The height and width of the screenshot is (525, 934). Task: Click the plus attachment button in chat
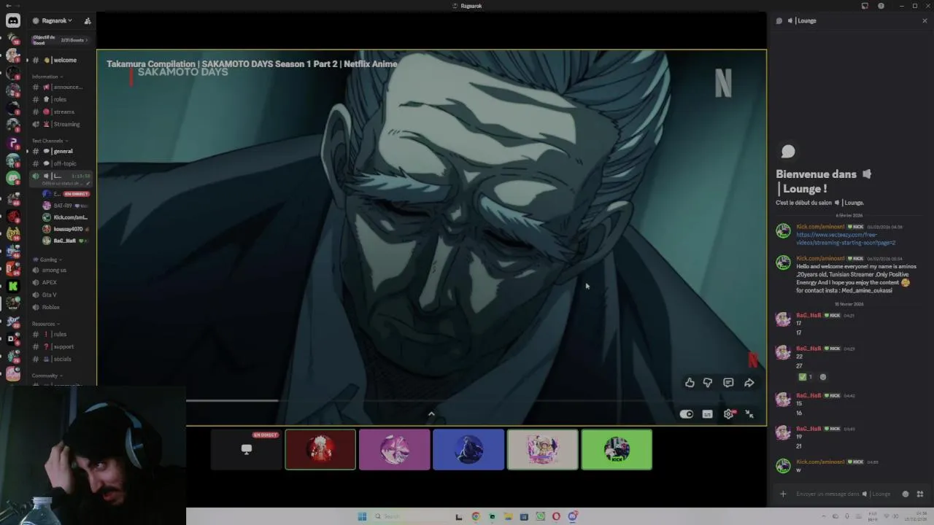(x=783, y=494)
